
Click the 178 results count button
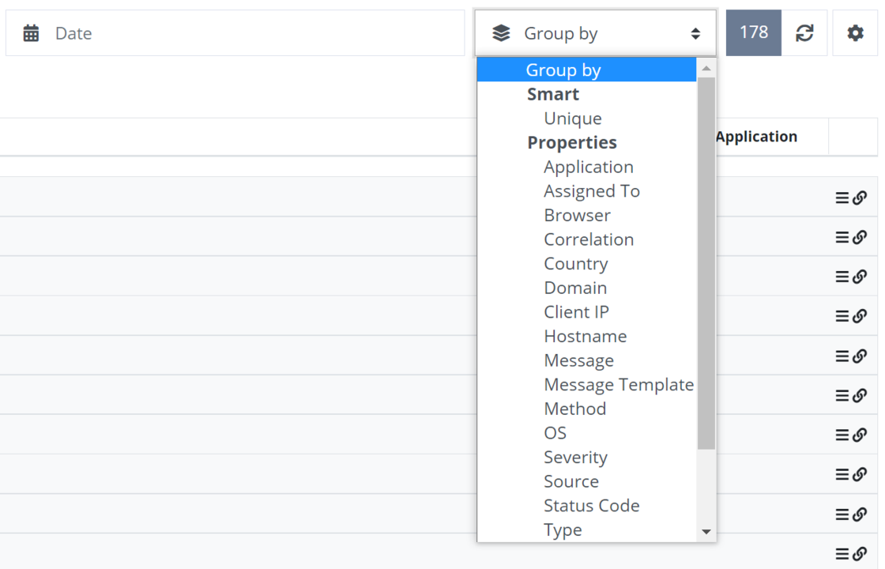click(754, 32)
